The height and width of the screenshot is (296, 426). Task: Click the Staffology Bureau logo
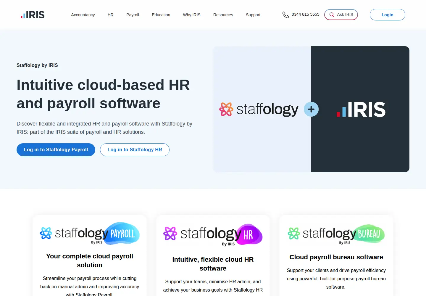336,234
